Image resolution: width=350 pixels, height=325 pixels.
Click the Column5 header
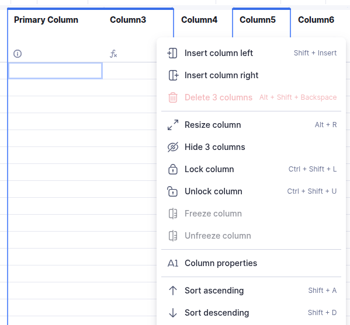coord(258,20)
